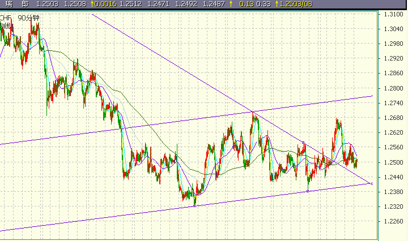Click the yellow 1.2503/08 quote
The width and height of the screenshot is (408, 241).
pyautogui.click(x=296, y=4)
